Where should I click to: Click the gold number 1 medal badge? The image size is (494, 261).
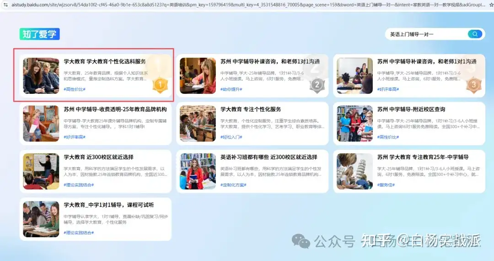point(160,85)
